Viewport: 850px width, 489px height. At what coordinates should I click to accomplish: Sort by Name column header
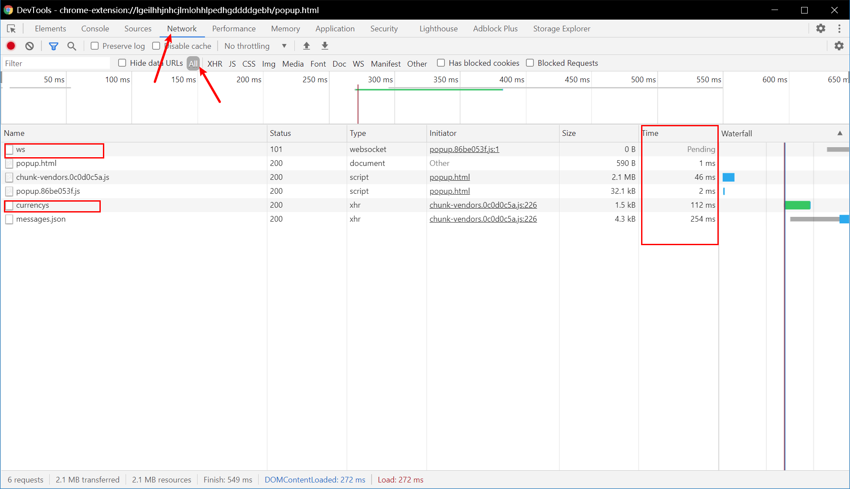coord(133,133)
